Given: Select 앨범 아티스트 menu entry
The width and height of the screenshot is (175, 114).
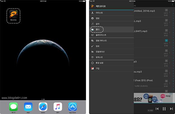Looking at the screenshot, I should (x=112, y=40).
